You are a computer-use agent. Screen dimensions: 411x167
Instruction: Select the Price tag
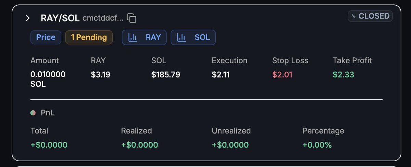coord(46,38)
